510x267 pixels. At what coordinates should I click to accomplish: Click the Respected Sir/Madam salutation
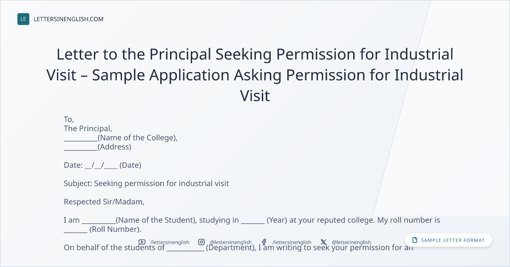104,202
